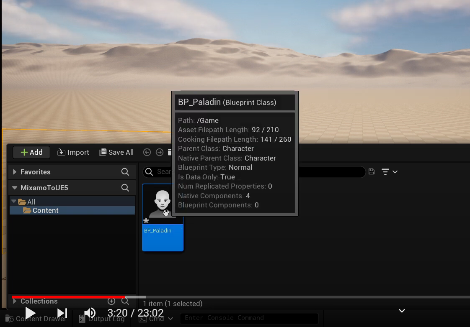The image size is (470, 327).
Task: Open the Content Drawer
Action: click(x=36, y=319)
